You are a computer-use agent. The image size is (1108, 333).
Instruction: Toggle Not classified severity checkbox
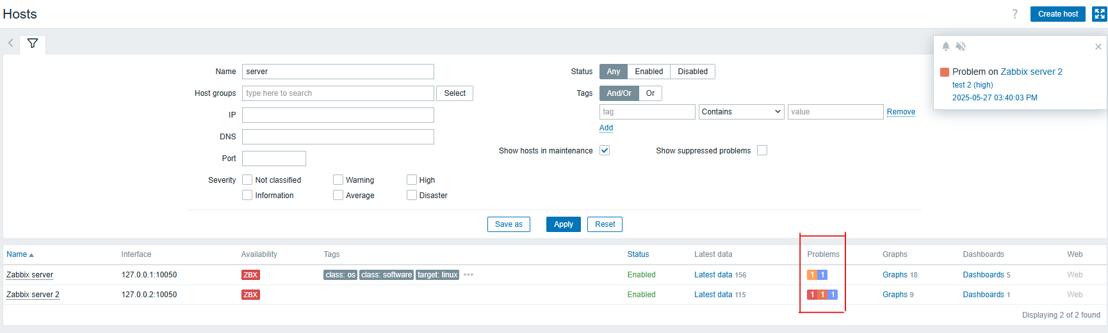(x=247, y=180)
